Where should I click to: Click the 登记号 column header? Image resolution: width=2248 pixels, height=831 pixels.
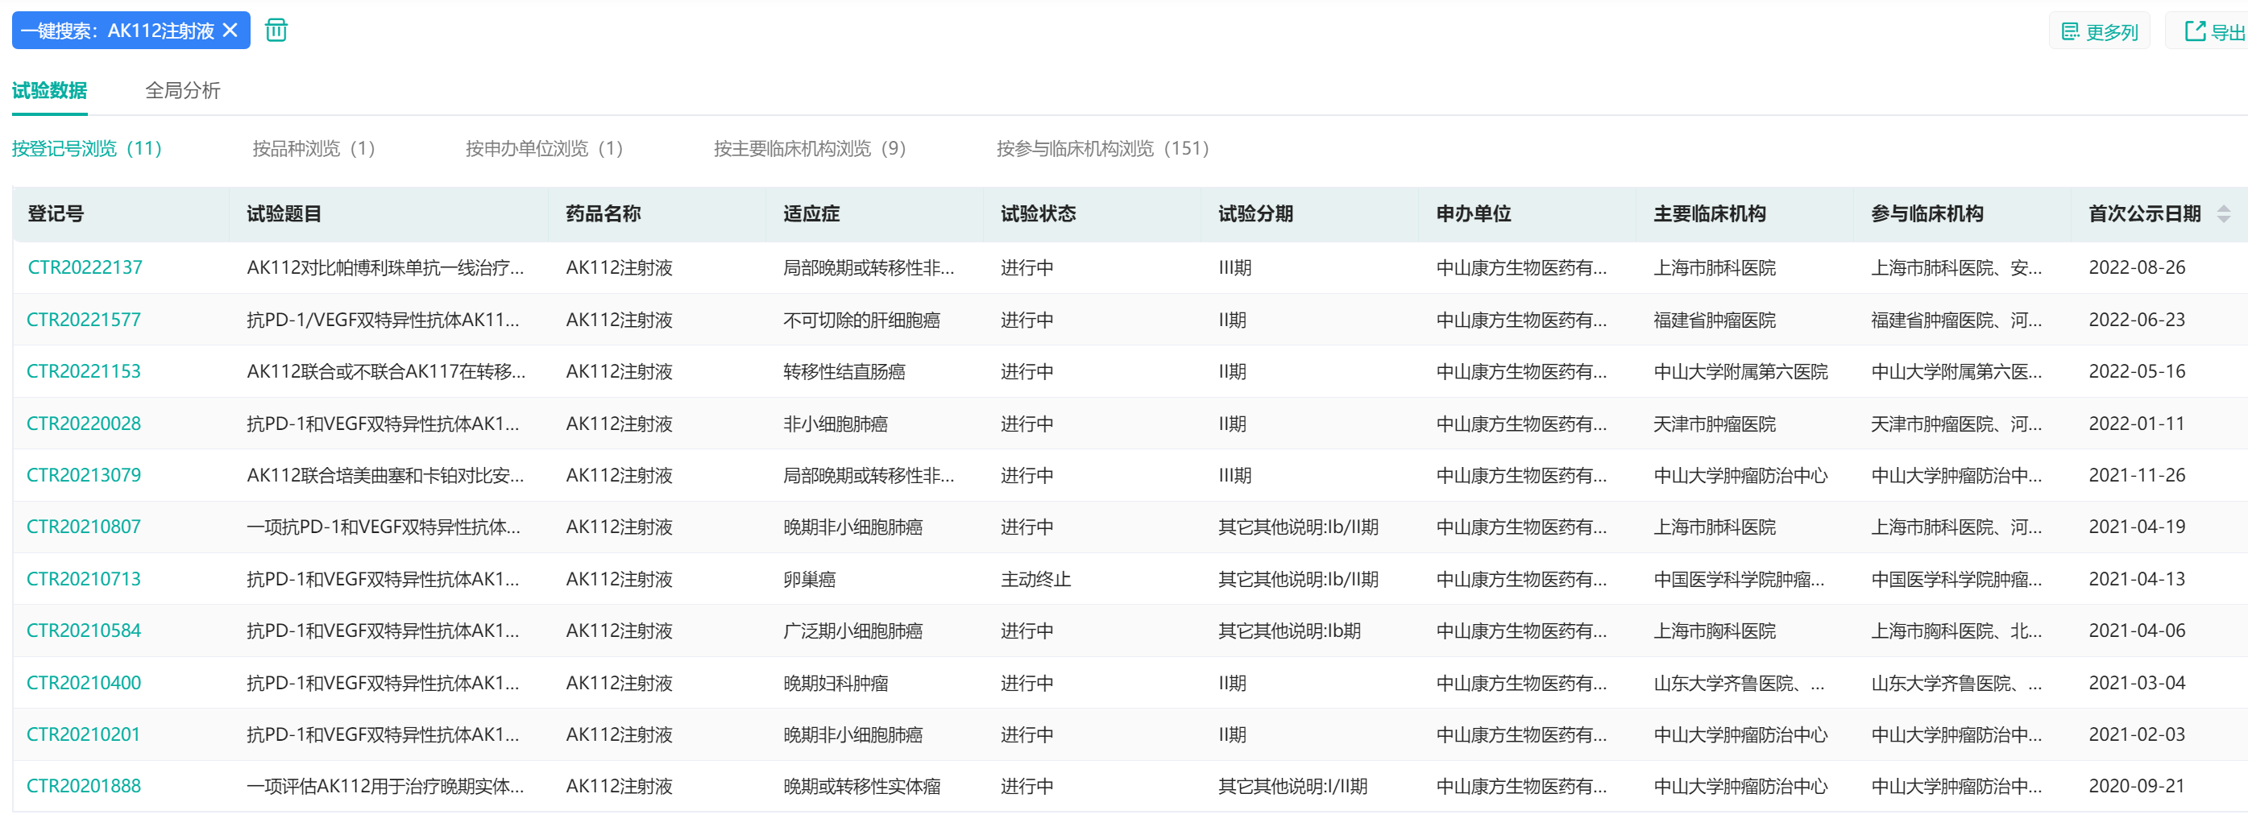coord(56,213)
